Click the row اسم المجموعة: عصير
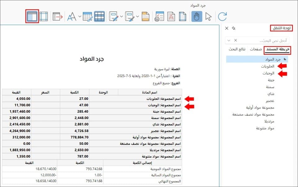 (x=92, y=131)
